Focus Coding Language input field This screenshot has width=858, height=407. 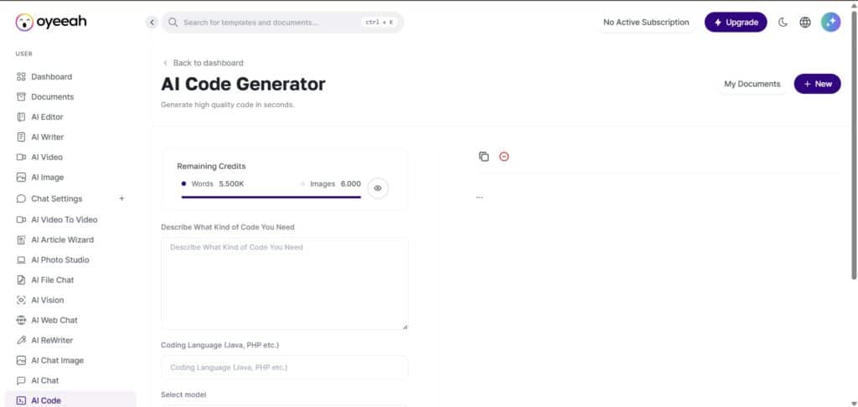pyautogui.click(x=285, y=368)
